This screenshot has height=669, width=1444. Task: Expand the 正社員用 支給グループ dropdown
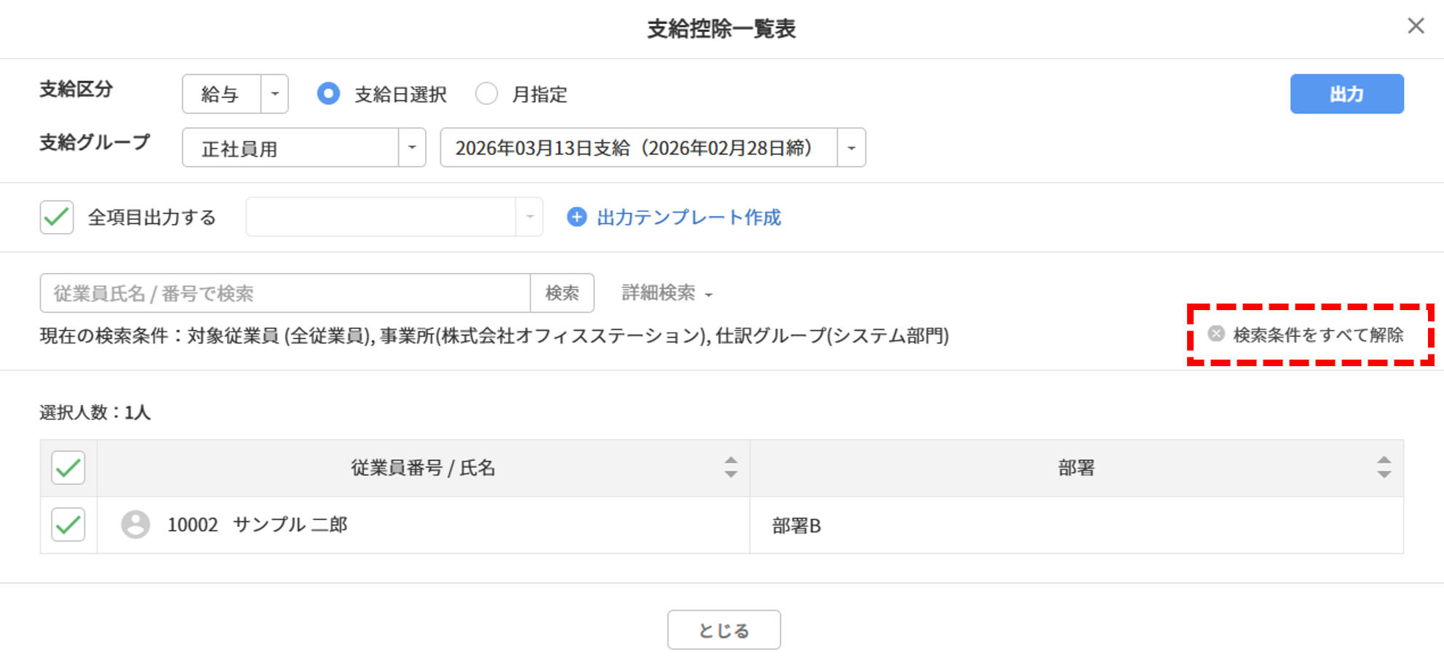click(x=304, y=148)
